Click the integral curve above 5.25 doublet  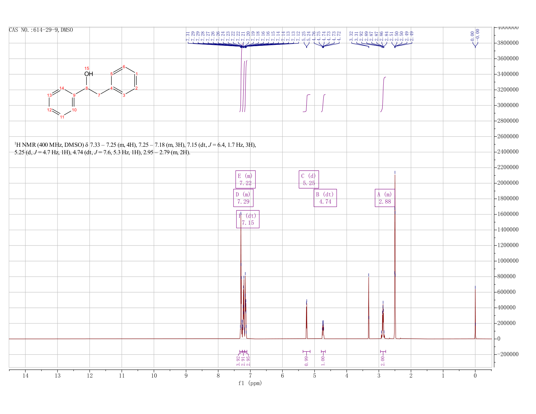(307, 103)
